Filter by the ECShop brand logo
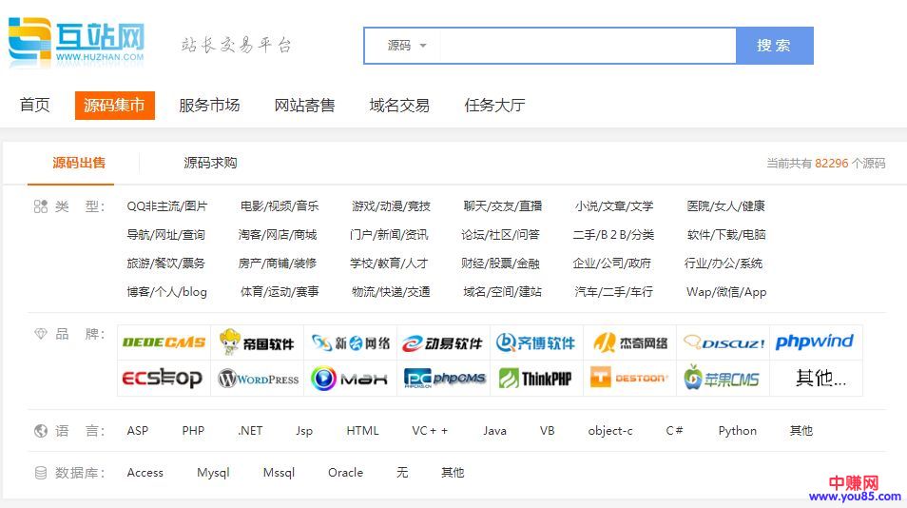This screenshot has width=907, height=508. [163, 379]
